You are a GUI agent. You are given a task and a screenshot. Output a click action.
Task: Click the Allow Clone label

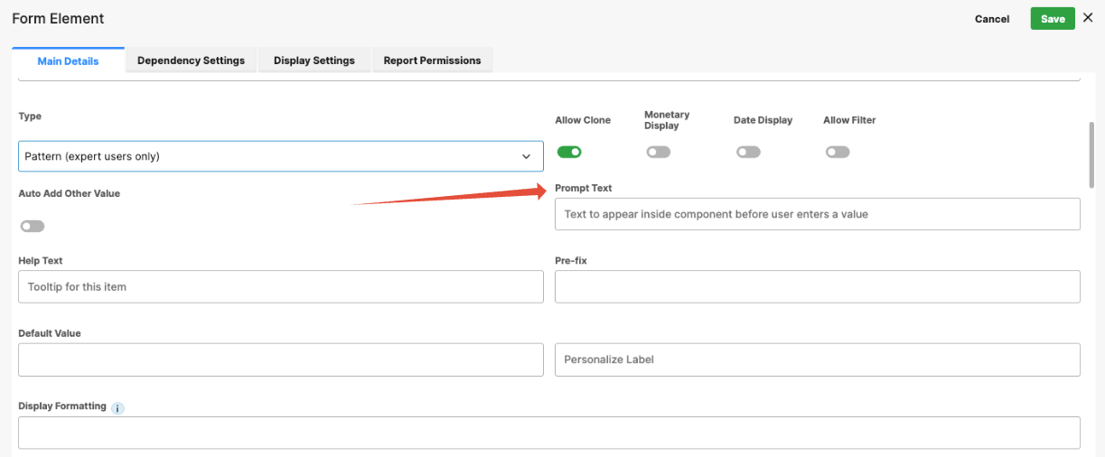[583, 120]
